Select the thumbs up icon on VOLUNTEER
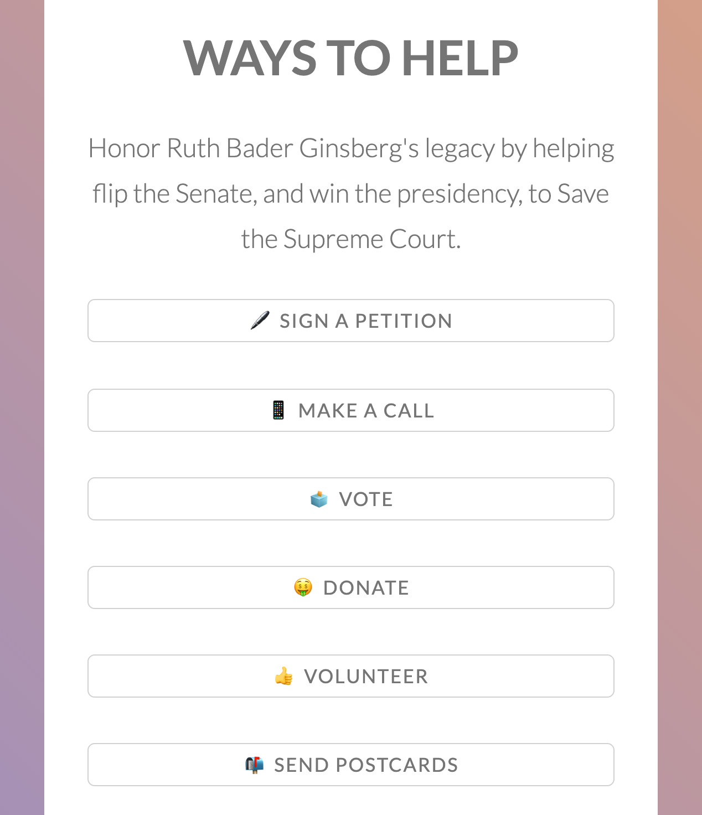Viewport: 702px width, 815px height. pos(284,676)
